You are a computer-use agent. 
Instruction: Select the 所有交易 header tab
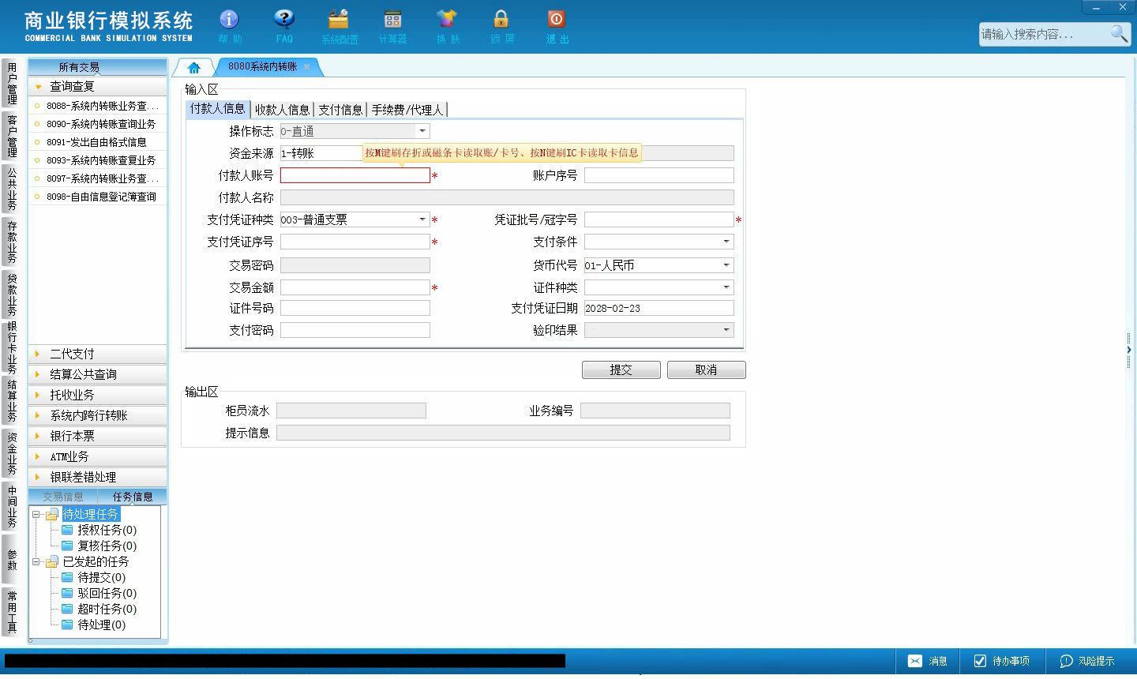click(79, 67)
